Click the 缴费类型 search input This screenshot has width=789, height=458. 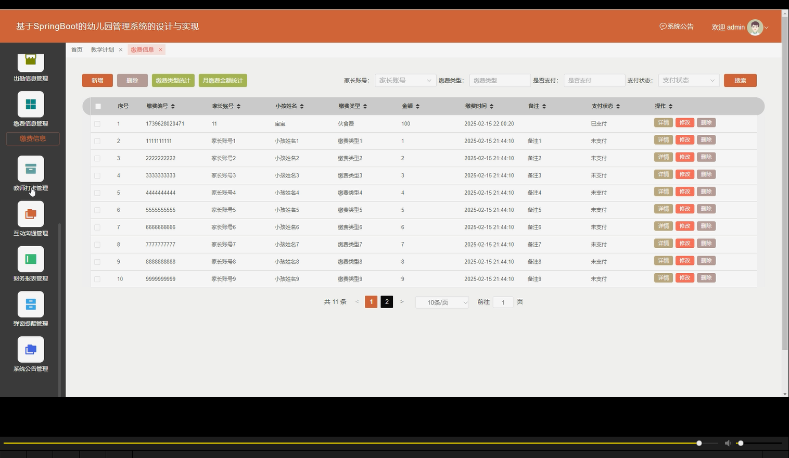coord(500,80)
